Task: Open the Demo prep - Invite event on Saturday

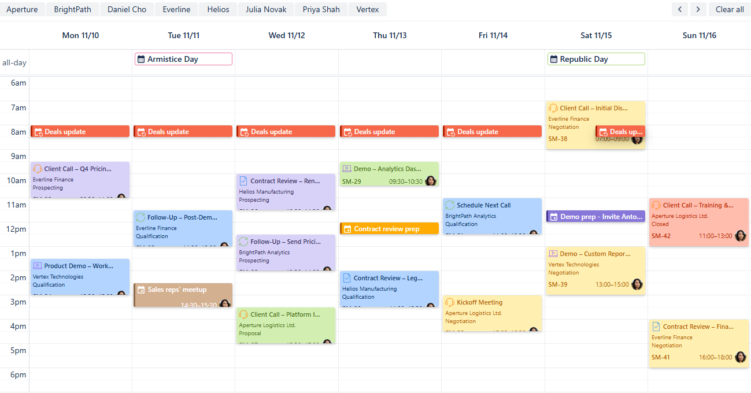Action: point(595,217)
